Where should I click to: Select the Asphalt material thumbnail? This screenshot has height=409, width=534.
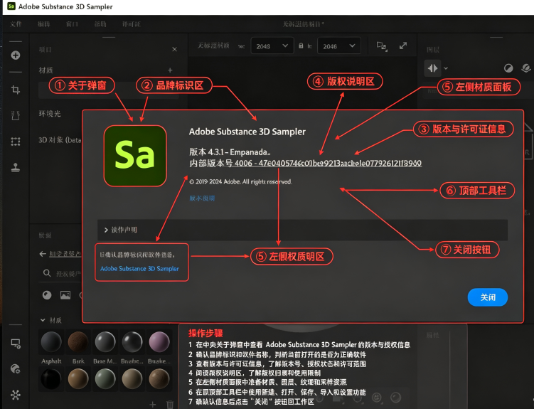[x=51, y=342]
